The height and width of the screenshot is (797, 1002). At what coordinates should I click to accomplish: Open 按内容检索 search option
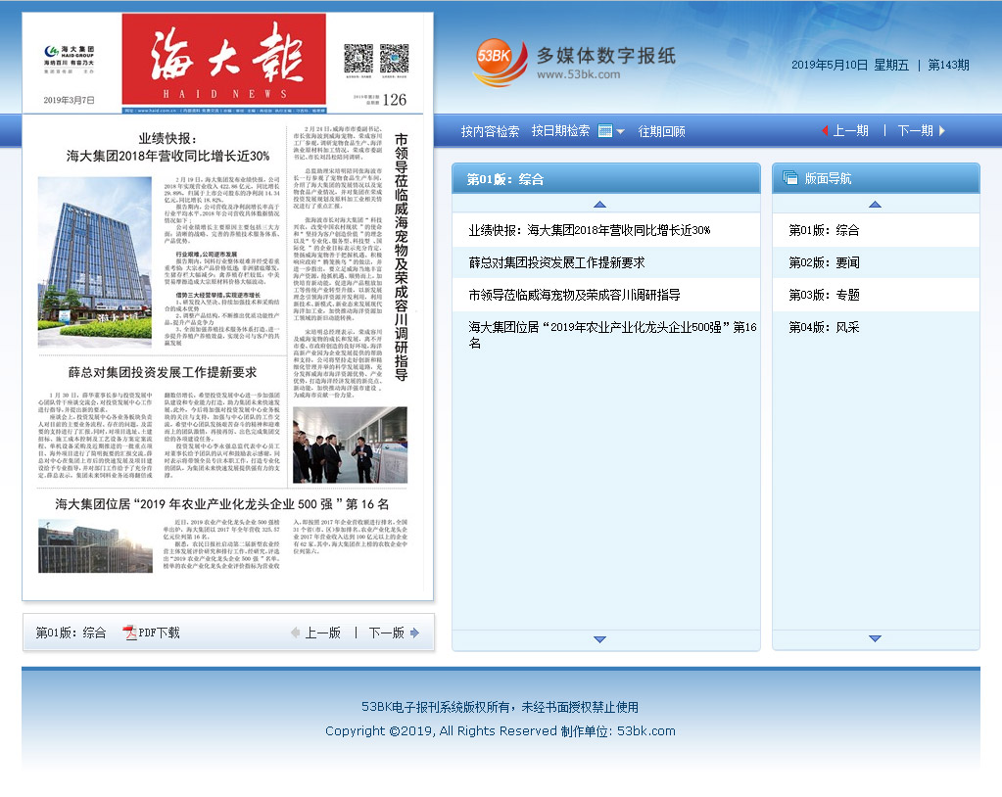click(x=490, y=131)
